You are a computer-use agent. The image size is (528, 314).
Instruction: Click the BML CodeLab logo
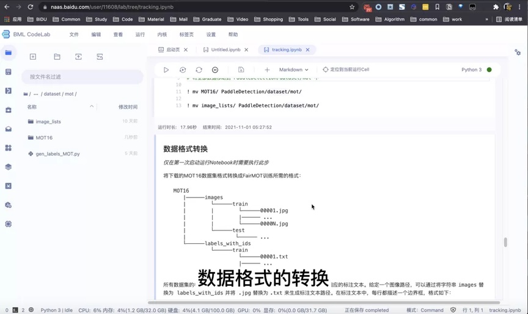coord(26,34)
